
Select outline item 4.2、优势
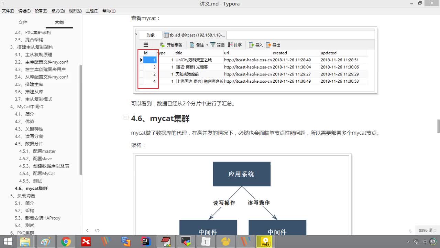(x=24, y=121)
